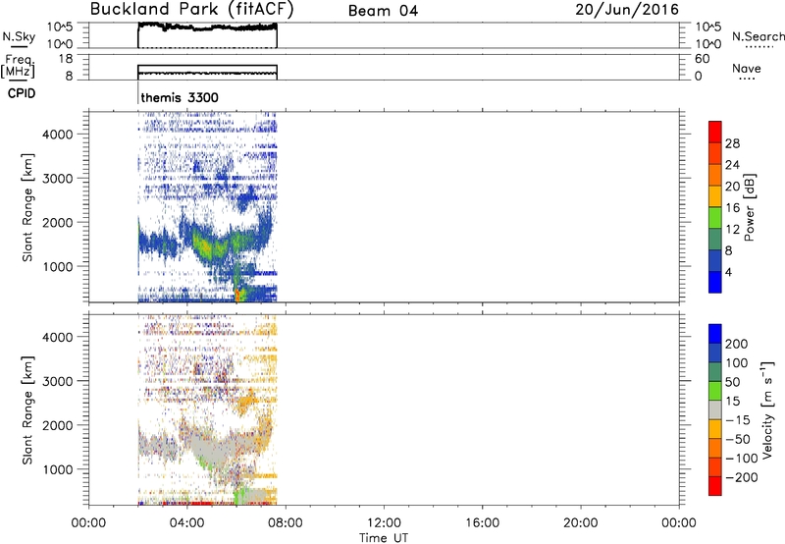Click the 12:00 time axis label
Viewport: 785px width, 544px height.
click(384, 523)
